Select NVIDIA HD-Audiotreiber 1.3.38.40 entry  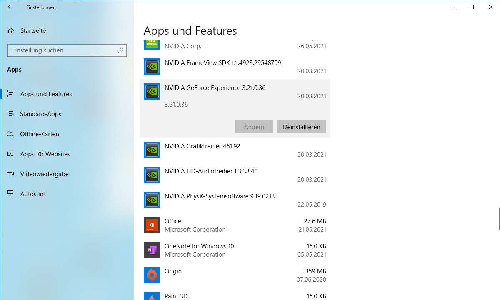click(211, 171)
